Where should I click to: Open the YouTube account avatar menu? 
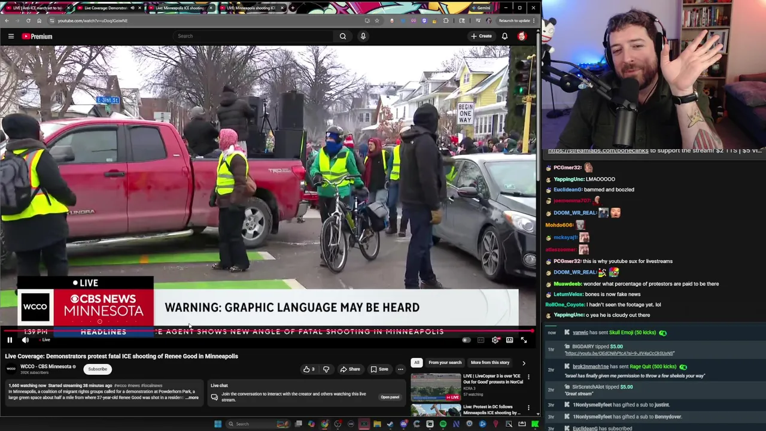coord(522,37)
